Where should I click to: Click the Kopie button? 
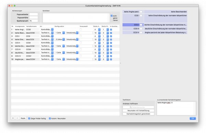[x=23, y=118]
